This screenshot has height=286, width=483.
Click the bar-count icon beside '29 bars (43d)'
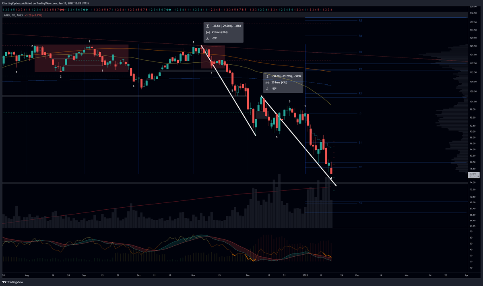pyautogui.click(x=267, y=82)
